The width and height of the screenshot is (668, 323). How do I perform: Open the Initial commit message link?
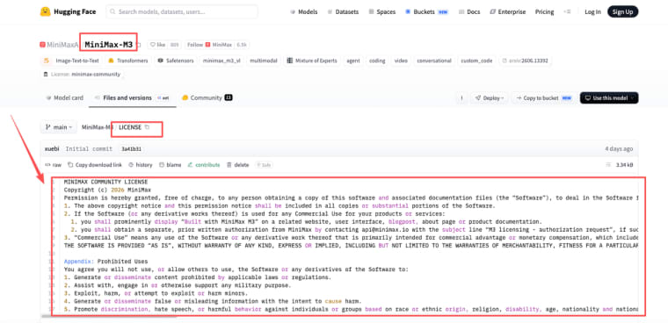[x=89, y=149]
